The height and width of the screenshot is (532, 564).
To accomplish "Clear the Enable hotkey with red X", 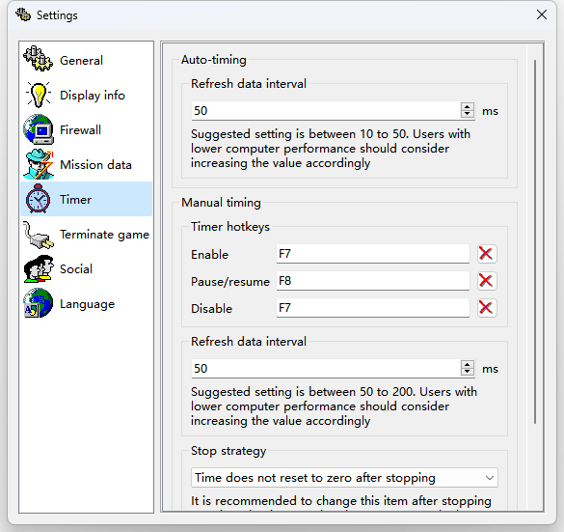I will pyautogui.click(x=487, y=254).
